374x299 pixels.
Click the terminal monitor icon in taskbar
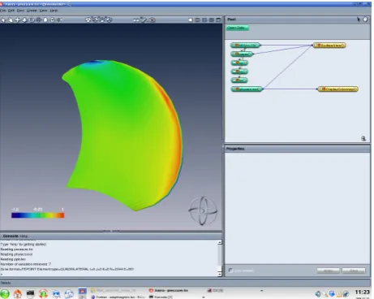pyautogui.click(x=30, y=293)
